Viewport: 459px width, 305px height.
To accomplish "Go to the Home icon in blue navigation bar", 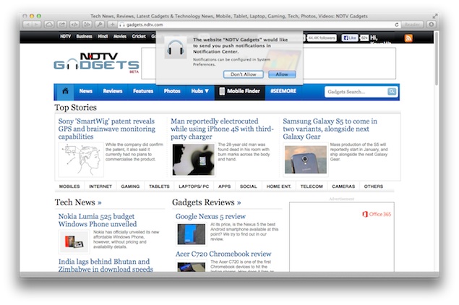I will click(65, 91).
